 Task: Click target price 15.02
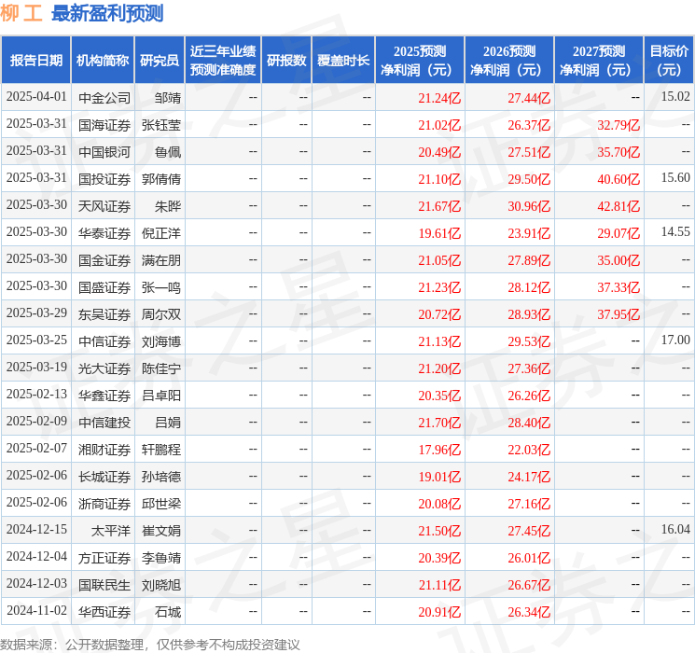(x=675, y=96)
